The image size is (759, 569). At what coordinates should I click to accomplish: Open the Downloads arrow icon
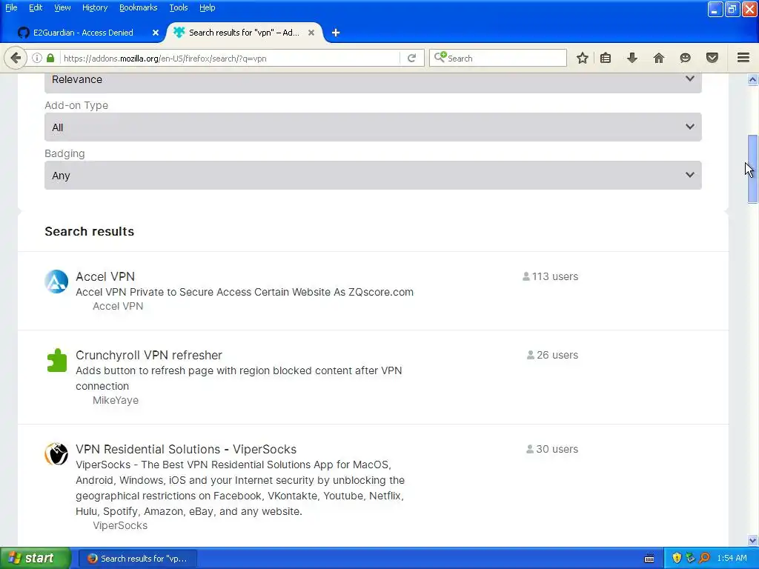pos(632,58)
